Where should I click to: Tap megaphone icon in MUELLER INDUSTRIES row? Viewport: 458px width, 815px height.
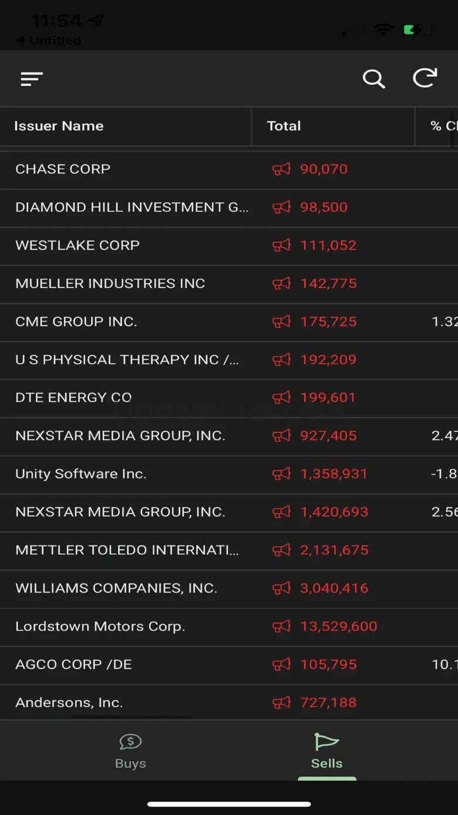tap(281, 284)
